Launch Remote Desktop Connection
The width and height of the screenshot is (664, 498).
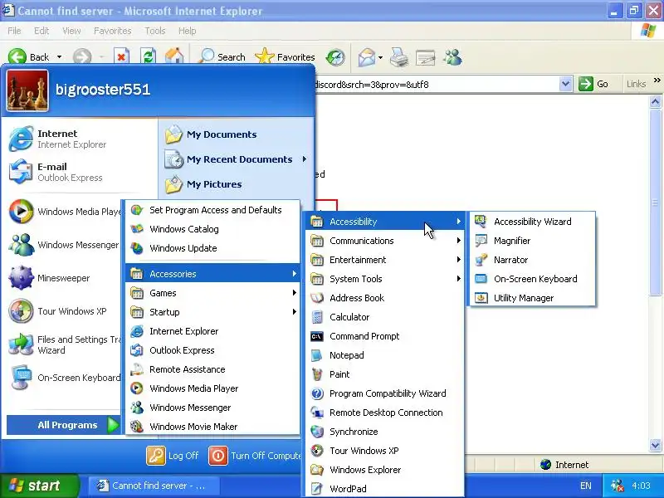coord(385,413)
